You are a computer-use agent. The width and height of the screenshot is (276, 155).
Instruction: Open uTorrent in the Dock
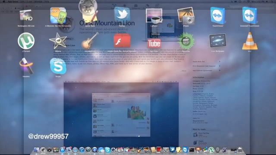point(211,150)
